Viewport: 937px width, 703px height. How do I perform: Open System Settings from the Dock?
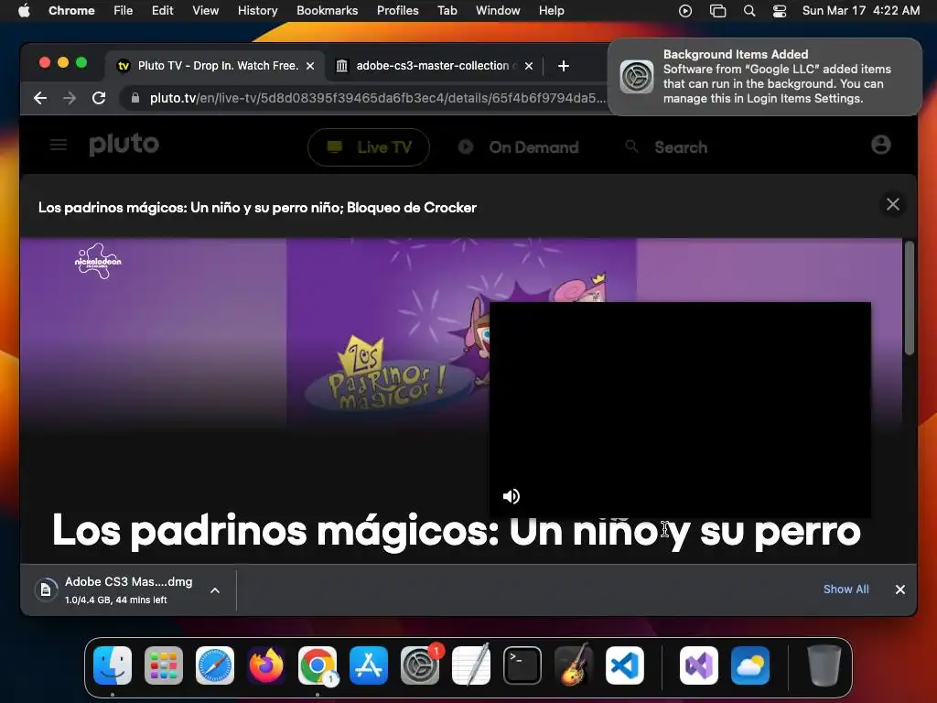(x=420, y=665)
